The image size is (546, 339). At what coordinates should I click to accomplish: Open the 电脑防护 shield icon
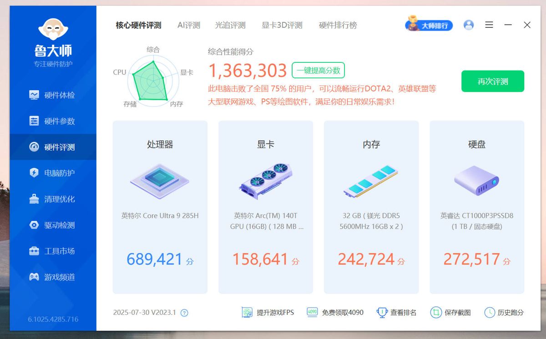[x=34, y=173]
